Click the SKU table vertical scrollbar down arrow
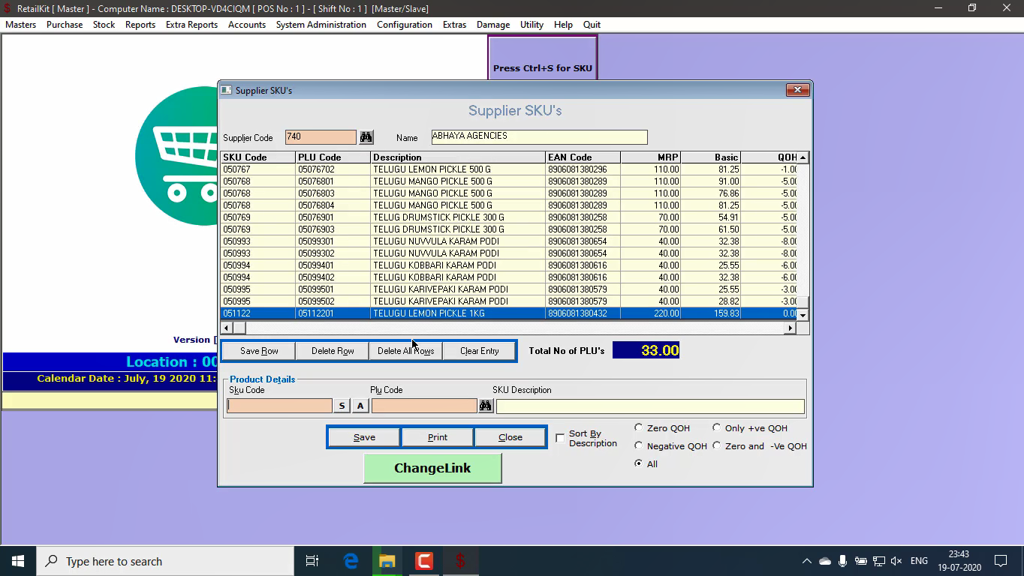1024x576 pixels. click(x=803, y=315)
